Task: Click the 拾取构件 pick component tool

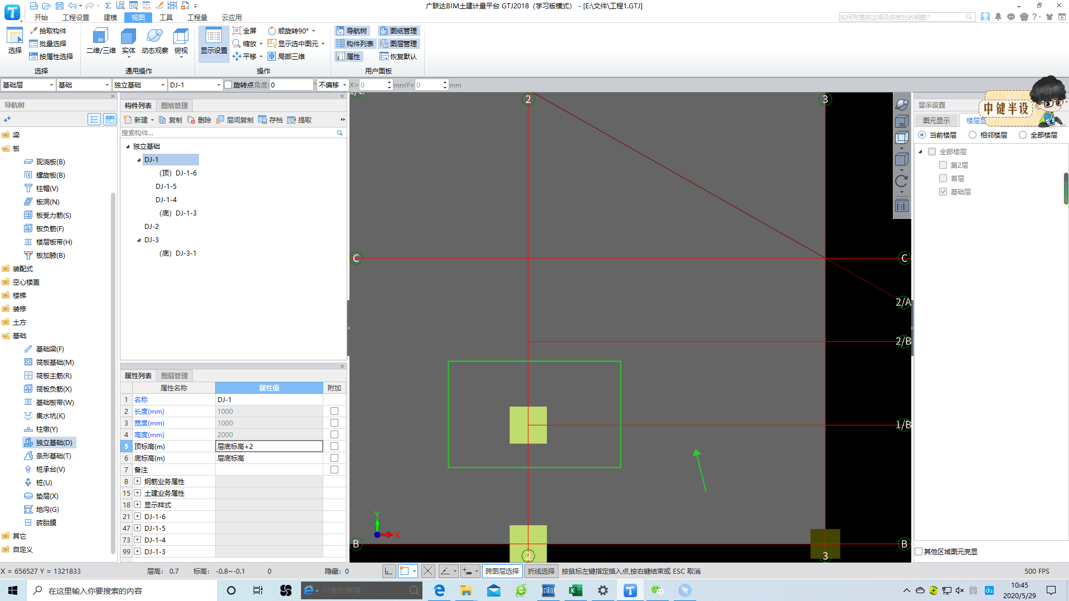Action: (x=48, y=31)
